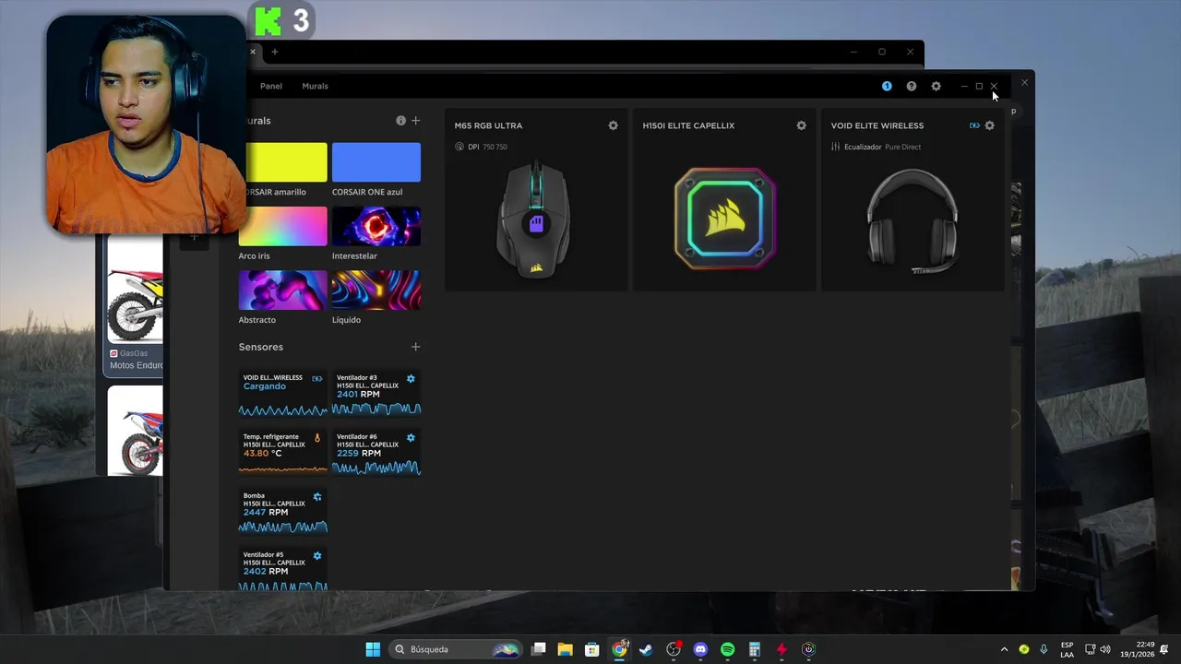Click the M65 RGB ULTRA title

[488, 125]
